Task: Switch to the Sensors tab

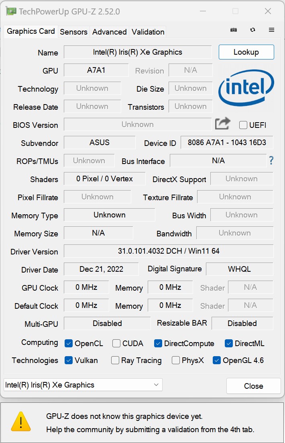Action: tap(73, 32)
